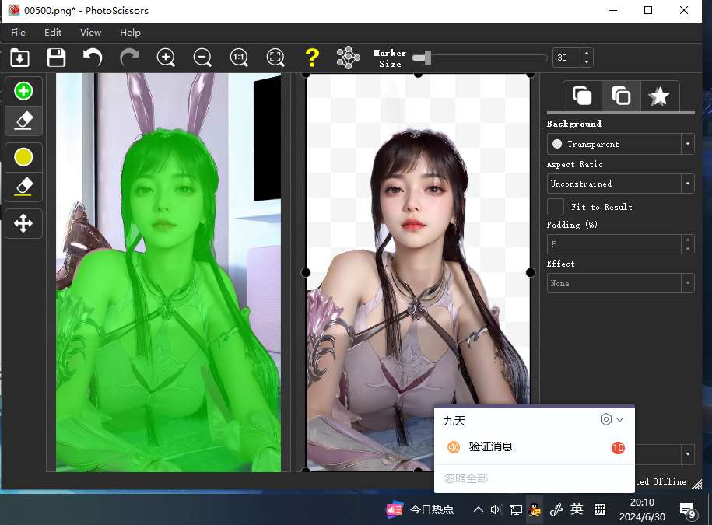The image size is (712, 525).
Task: Open help via the yellow question mark
Action: (312, 58)
